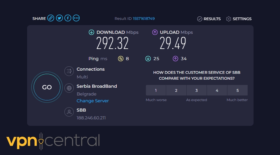Screen dimensions: 280x155
Task: Share result on Facebook
Action: coord(68,18)
